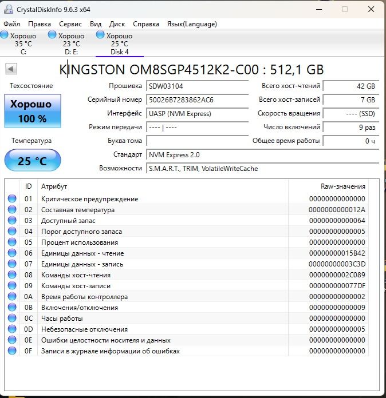
Task: Click status orb of Критическое предупреждение row
Action: click(12, 198)
